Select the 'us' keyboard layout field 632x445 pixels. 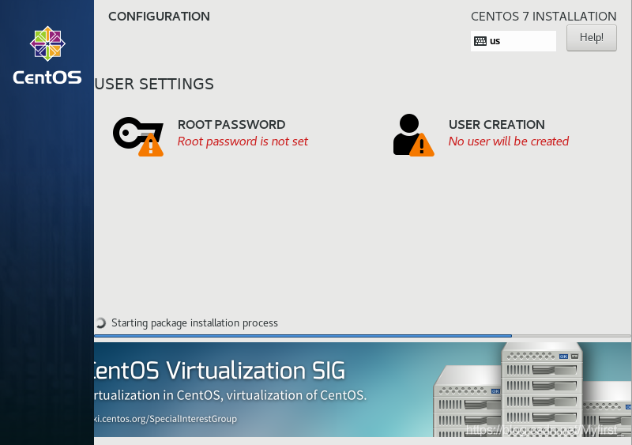pos(513,41)
